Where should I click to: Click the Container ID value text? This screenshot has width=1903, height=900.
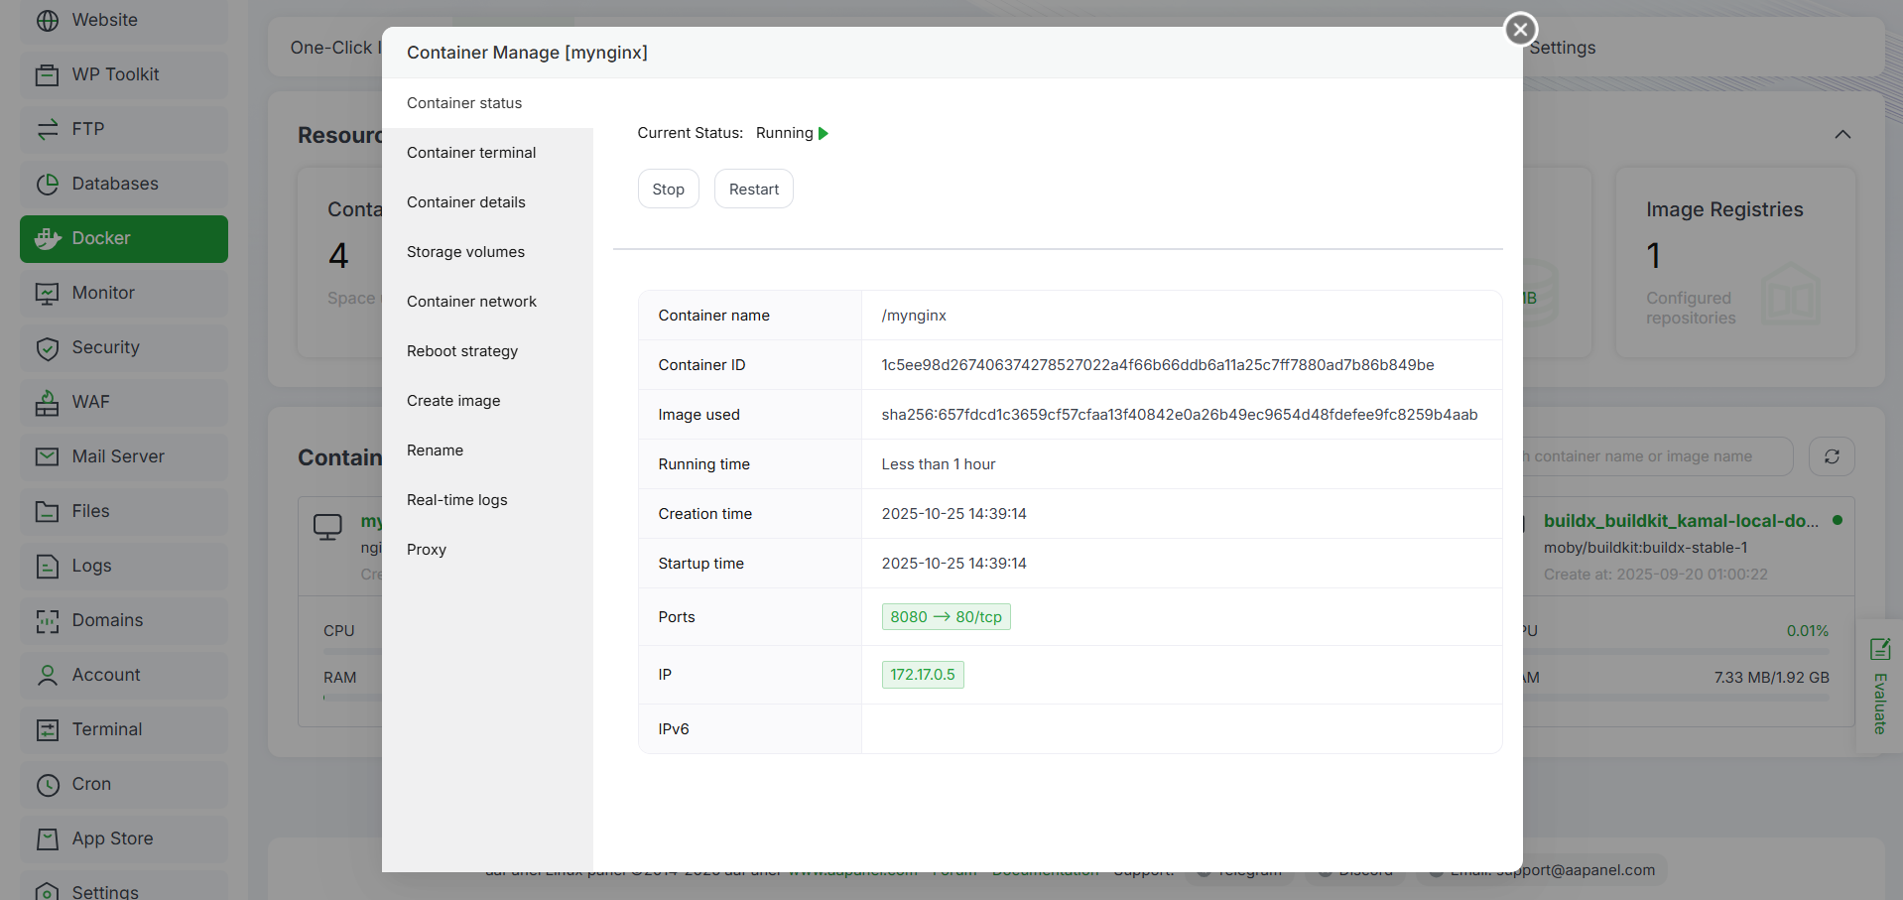(x=1157, y=365)
